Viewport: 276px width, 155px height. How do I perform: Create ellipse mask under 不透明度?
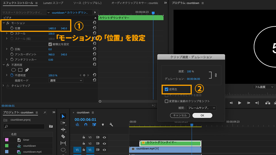[14, 70]
